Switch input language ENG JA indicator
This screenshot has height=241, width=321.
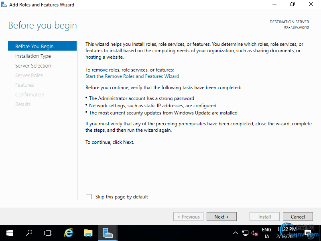point(266,233)
